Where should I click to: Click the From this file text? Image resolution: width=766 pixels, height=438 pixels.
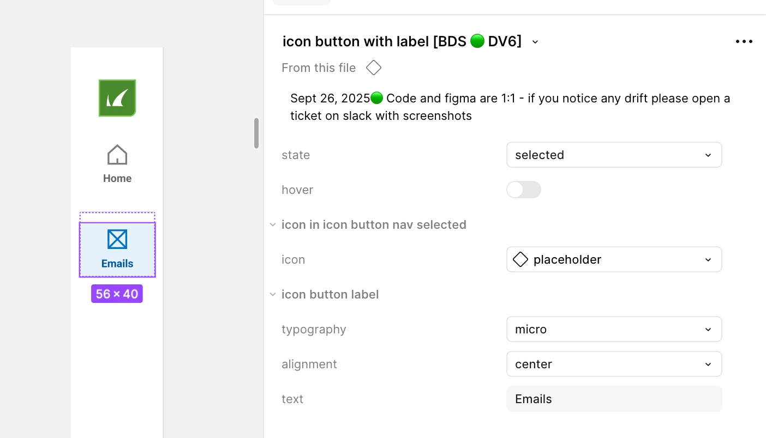coord(319,68)
